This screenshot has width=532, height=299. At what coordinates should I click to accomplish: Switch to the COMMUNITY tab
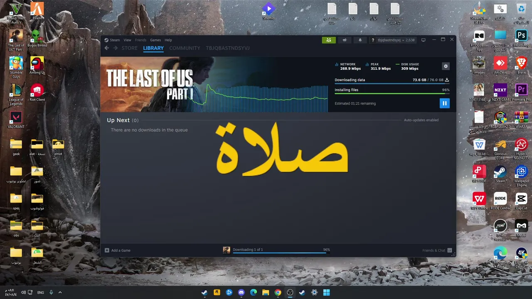[185, 48]
